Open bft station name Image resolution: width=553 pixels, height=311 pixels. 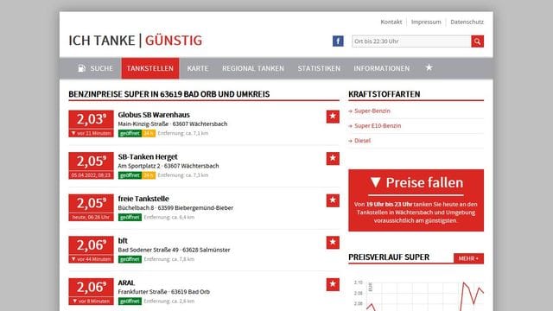(123, 240)
